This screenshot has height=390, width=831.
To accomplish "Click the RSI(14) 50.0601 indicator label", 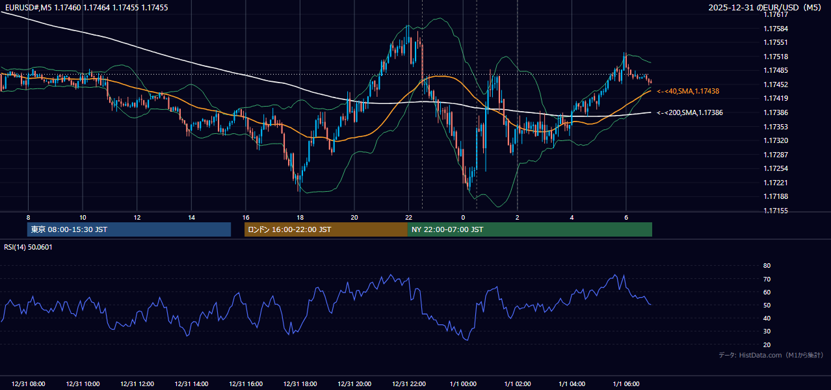I will pos(29,247).
